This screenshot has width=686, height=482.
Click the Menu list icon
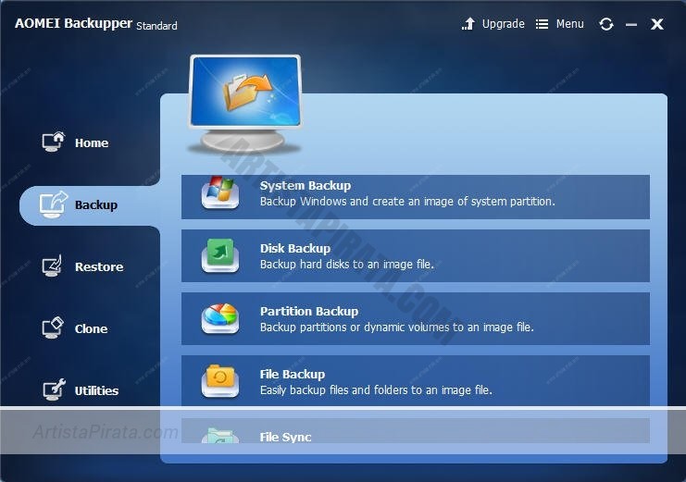[x=542, y=24]
